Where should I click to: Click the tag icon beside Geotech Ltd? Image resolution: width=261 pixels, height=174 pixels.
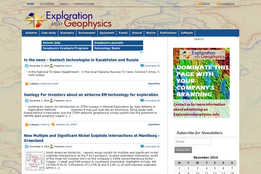click(x=53, y=124)
